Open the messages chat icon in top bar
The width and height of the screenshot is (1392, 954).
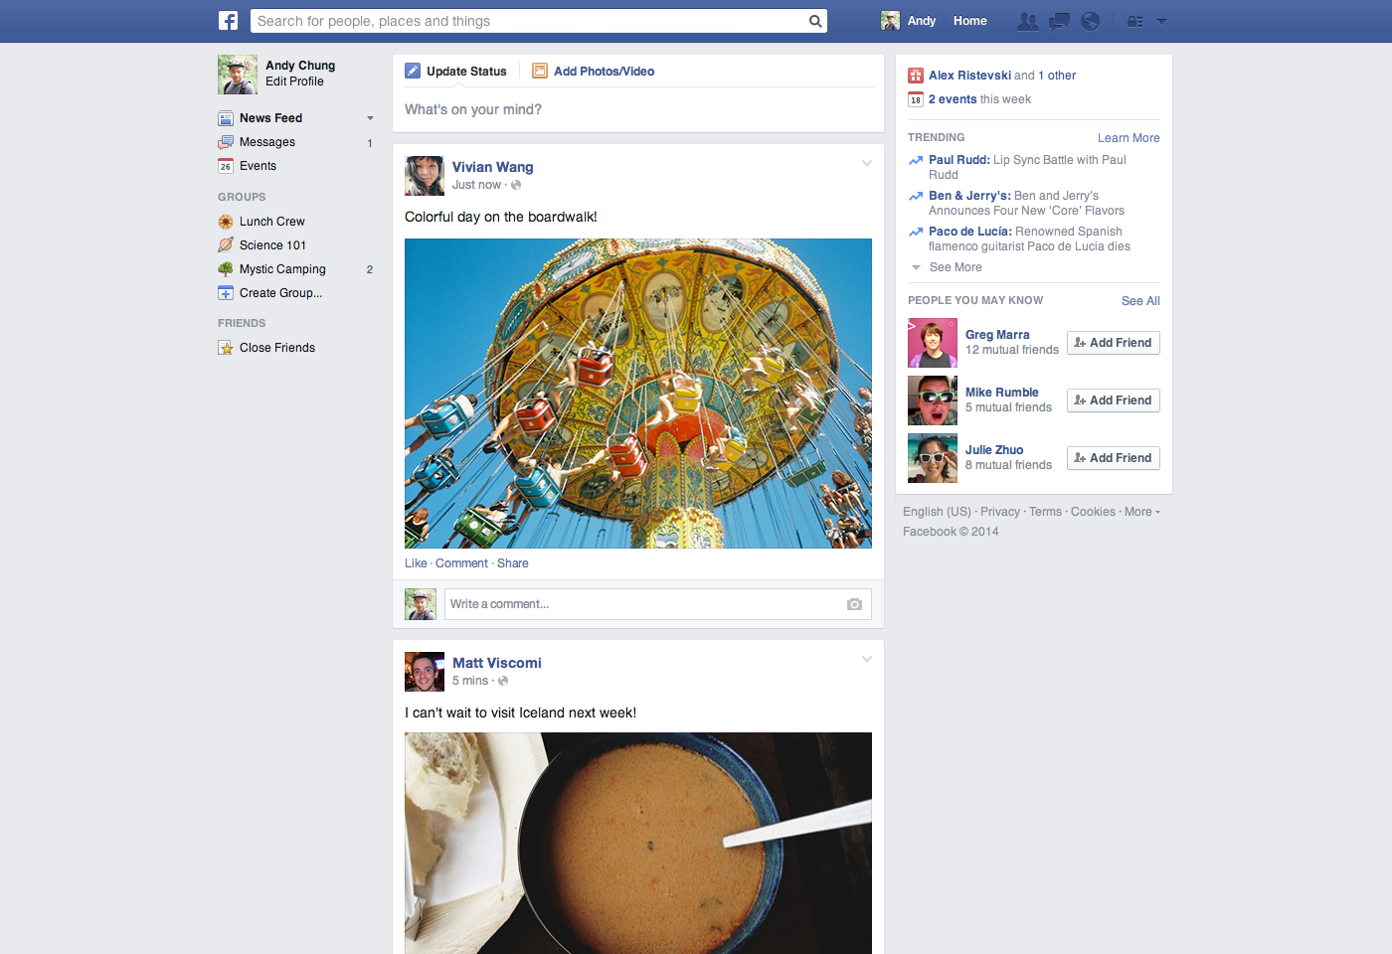[x=1059, y=21]
